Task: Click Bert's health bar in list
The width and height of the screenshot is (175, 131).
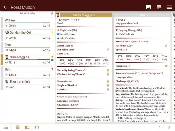Action: coord(27,72)
